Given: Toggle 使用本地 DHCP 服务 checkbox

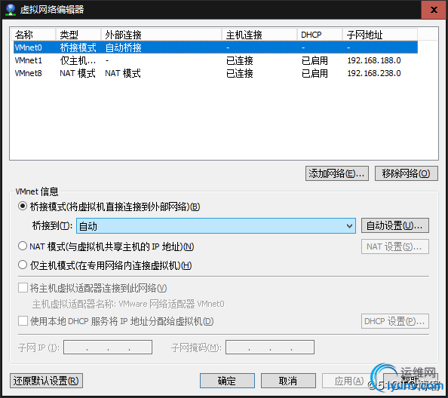Looking at the screenshot, I should tap(23, 320).
